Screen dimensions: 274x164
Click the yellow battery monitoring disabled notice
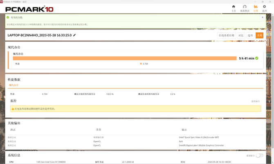[x=136, y=109]
